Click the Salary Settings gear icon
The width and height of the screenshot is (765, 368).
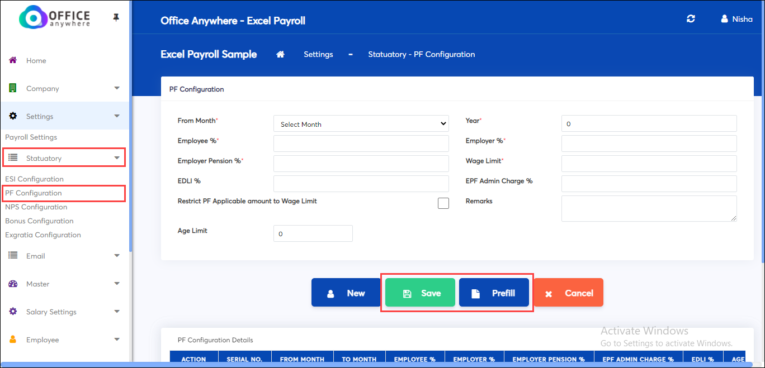[x=13, y=312]
